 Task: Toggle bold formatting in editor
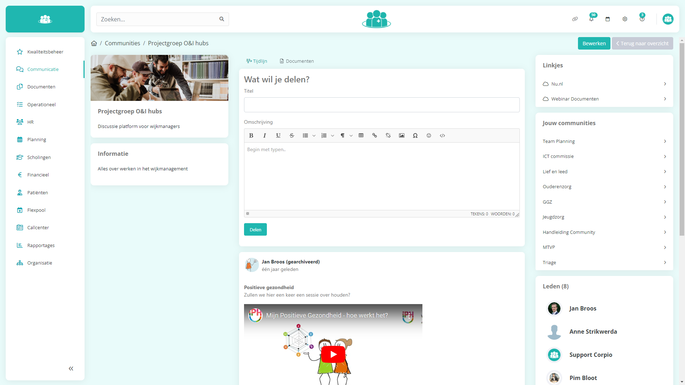251,135
